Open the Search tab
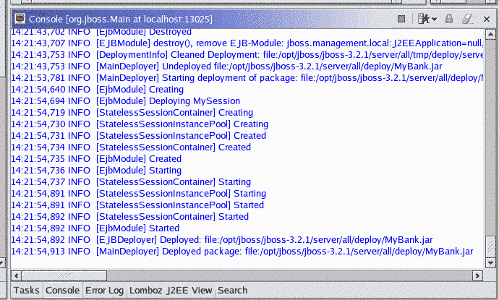This screenshot has width=499, height=300. coord(232,290)
